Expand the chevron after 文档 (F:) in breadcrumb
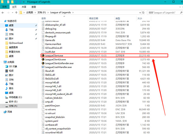183x134 pixels. click(x=48, y=12)
